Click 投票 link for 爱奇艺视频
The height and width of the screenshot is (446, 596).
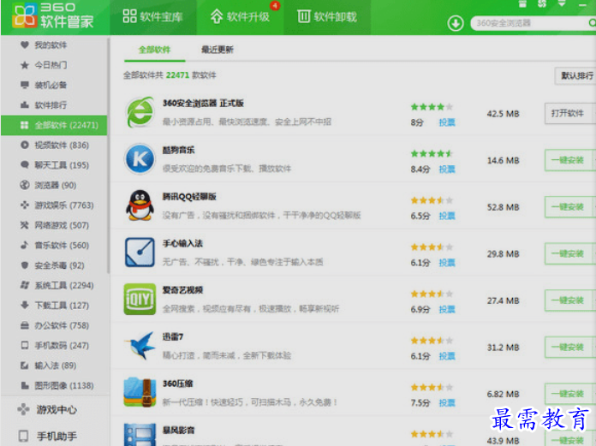[x=447, y=309]
